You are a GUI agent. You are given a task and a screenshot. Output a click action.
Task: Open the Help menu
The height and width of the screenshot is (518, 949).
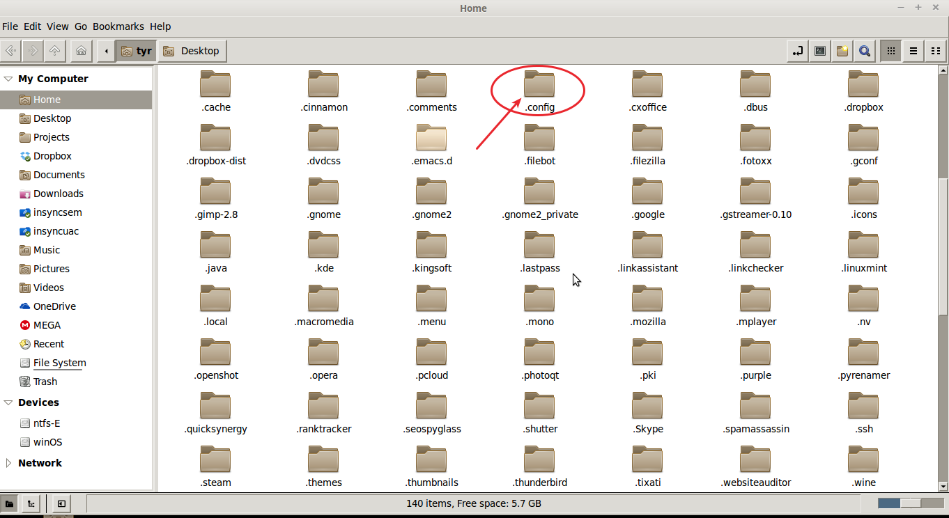click(x=160, y=26)
